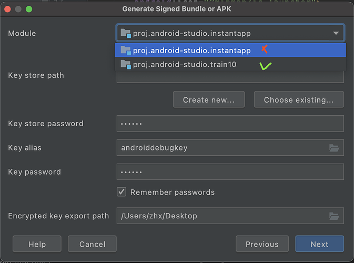Viewport: 354px width, 263px height.
Task: Cancel the signed bundle dialog
Action: click(x=93, y=244)
